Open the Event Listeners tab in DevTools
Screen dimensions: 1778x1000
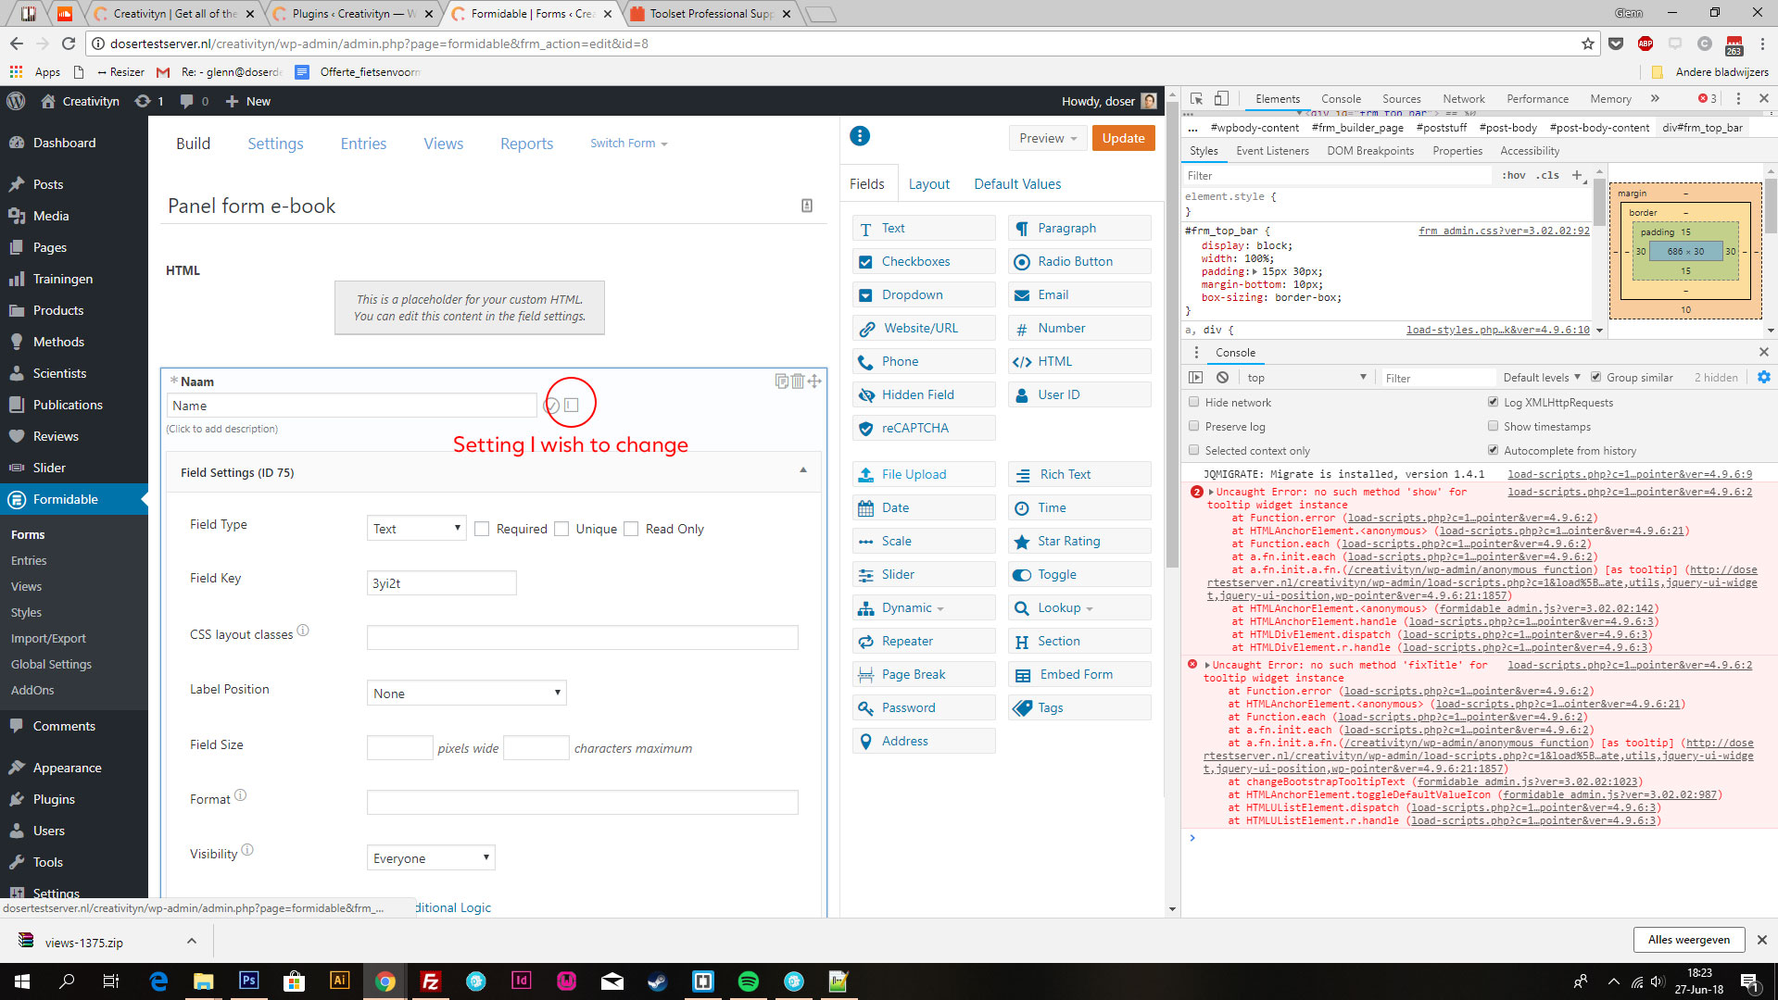click(x=1272, y=151)
